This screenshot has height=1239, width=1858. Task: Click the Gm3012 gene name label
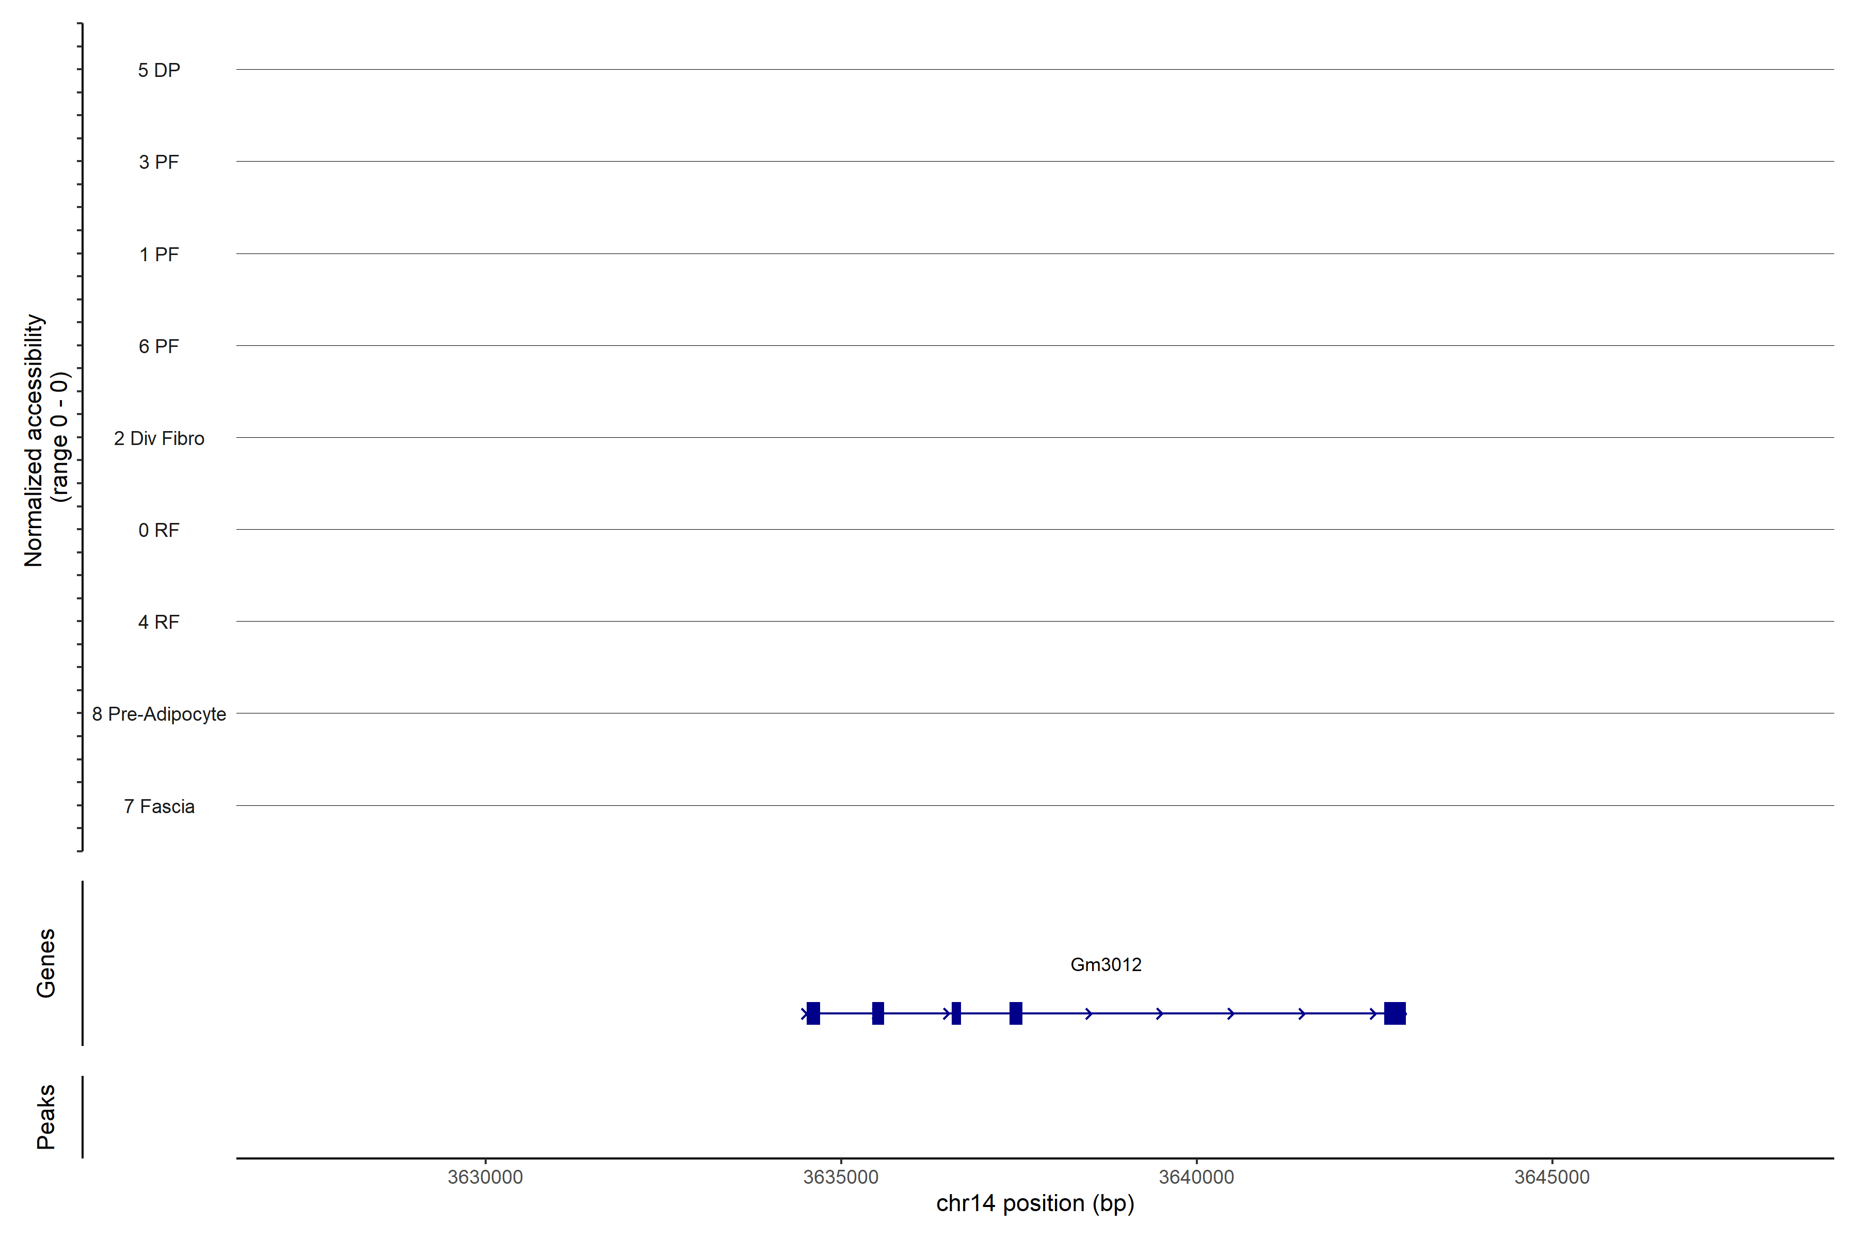pos(1105,965)
